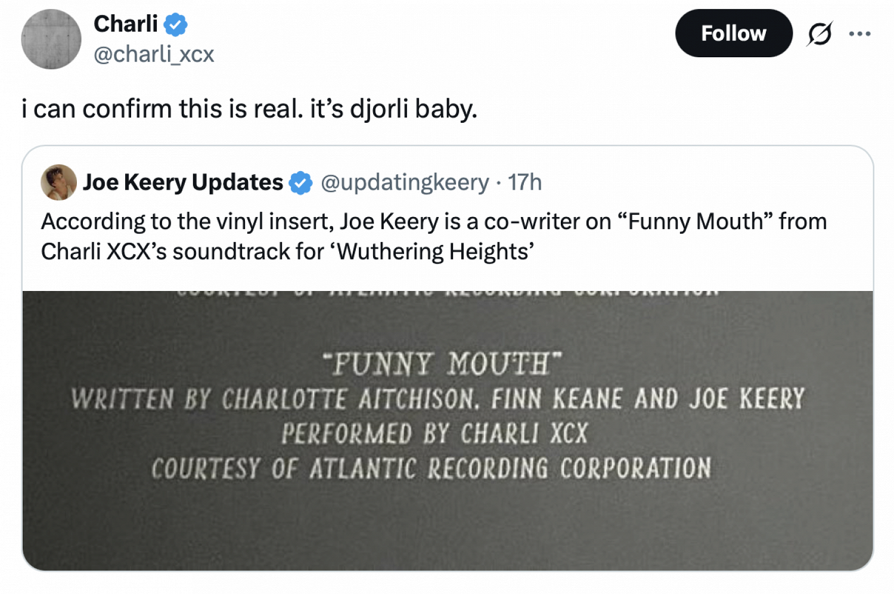Click 'Wuthering Heights' in the quoted post text
The width and height of the screenshot is (894, 594).
(x=435, y=252)
